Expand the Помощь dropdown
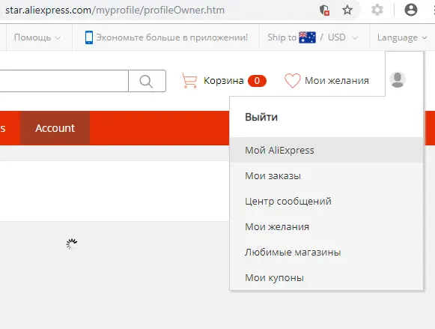435x329 pixels. point(37,37)
